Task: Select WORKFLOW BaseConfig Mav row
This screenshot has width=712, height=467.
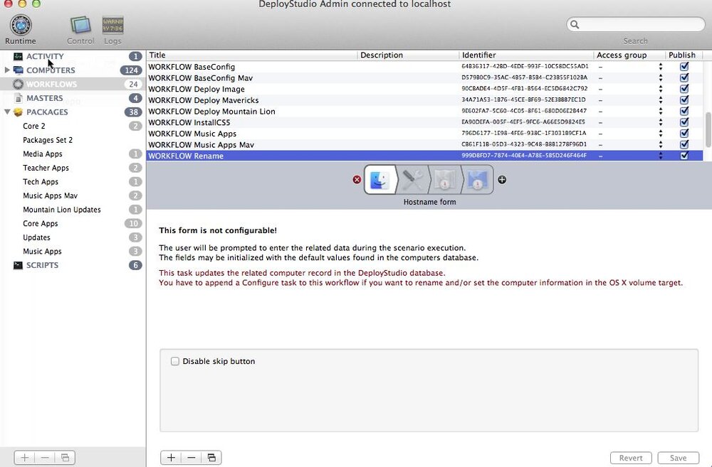Action: (x=424, y=78)
